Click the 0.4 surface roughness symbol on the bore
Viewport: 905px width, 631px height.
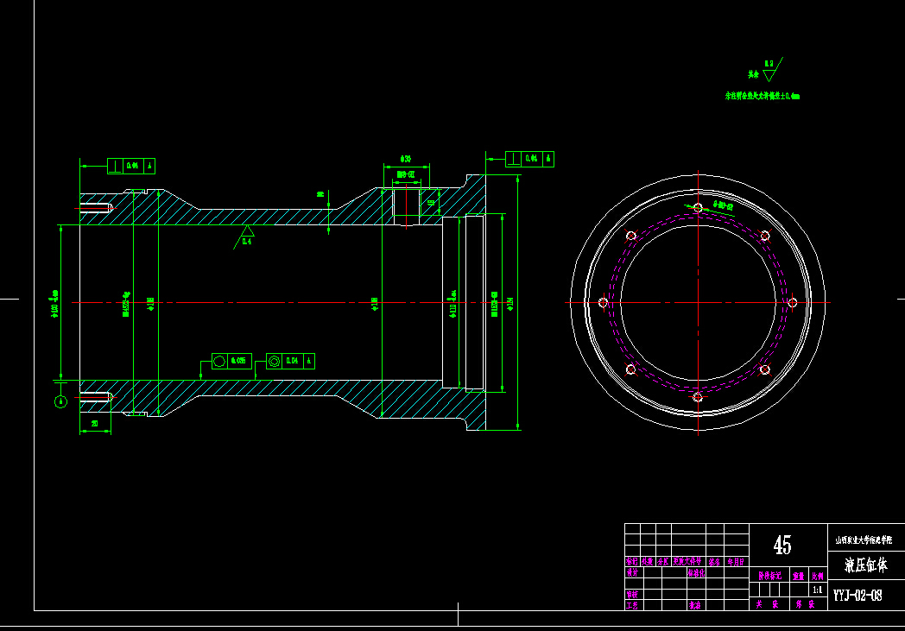click(x=244, y=237)
